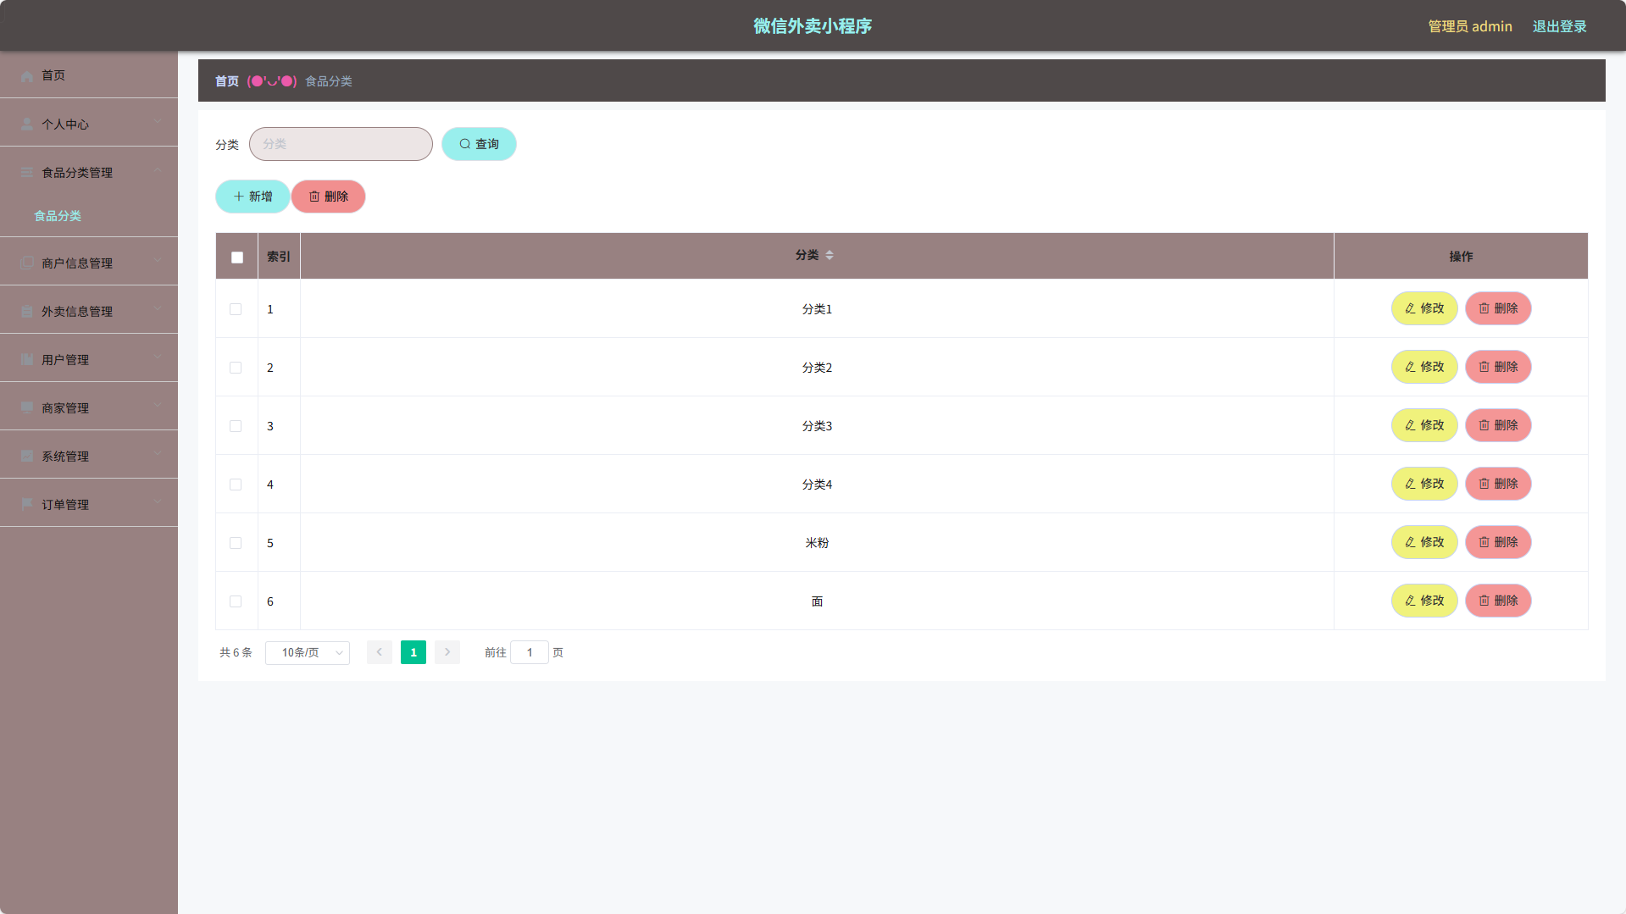This screenshot has height=914, width=1626.
Task: Expand the 用户管理 menu chevron
Action: [158, 357]
